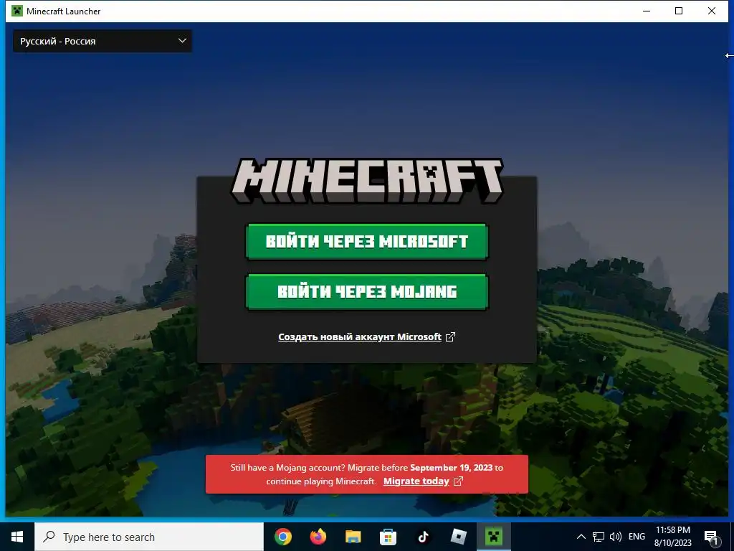Minimize the Minecraft Launcher window

[x=647, y=11]
